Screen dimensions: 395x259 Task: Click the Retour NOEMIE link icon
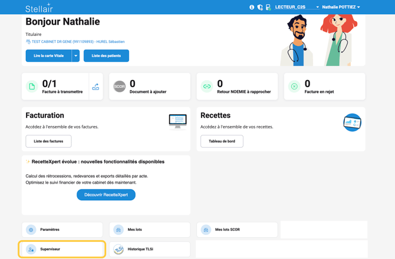207,87
